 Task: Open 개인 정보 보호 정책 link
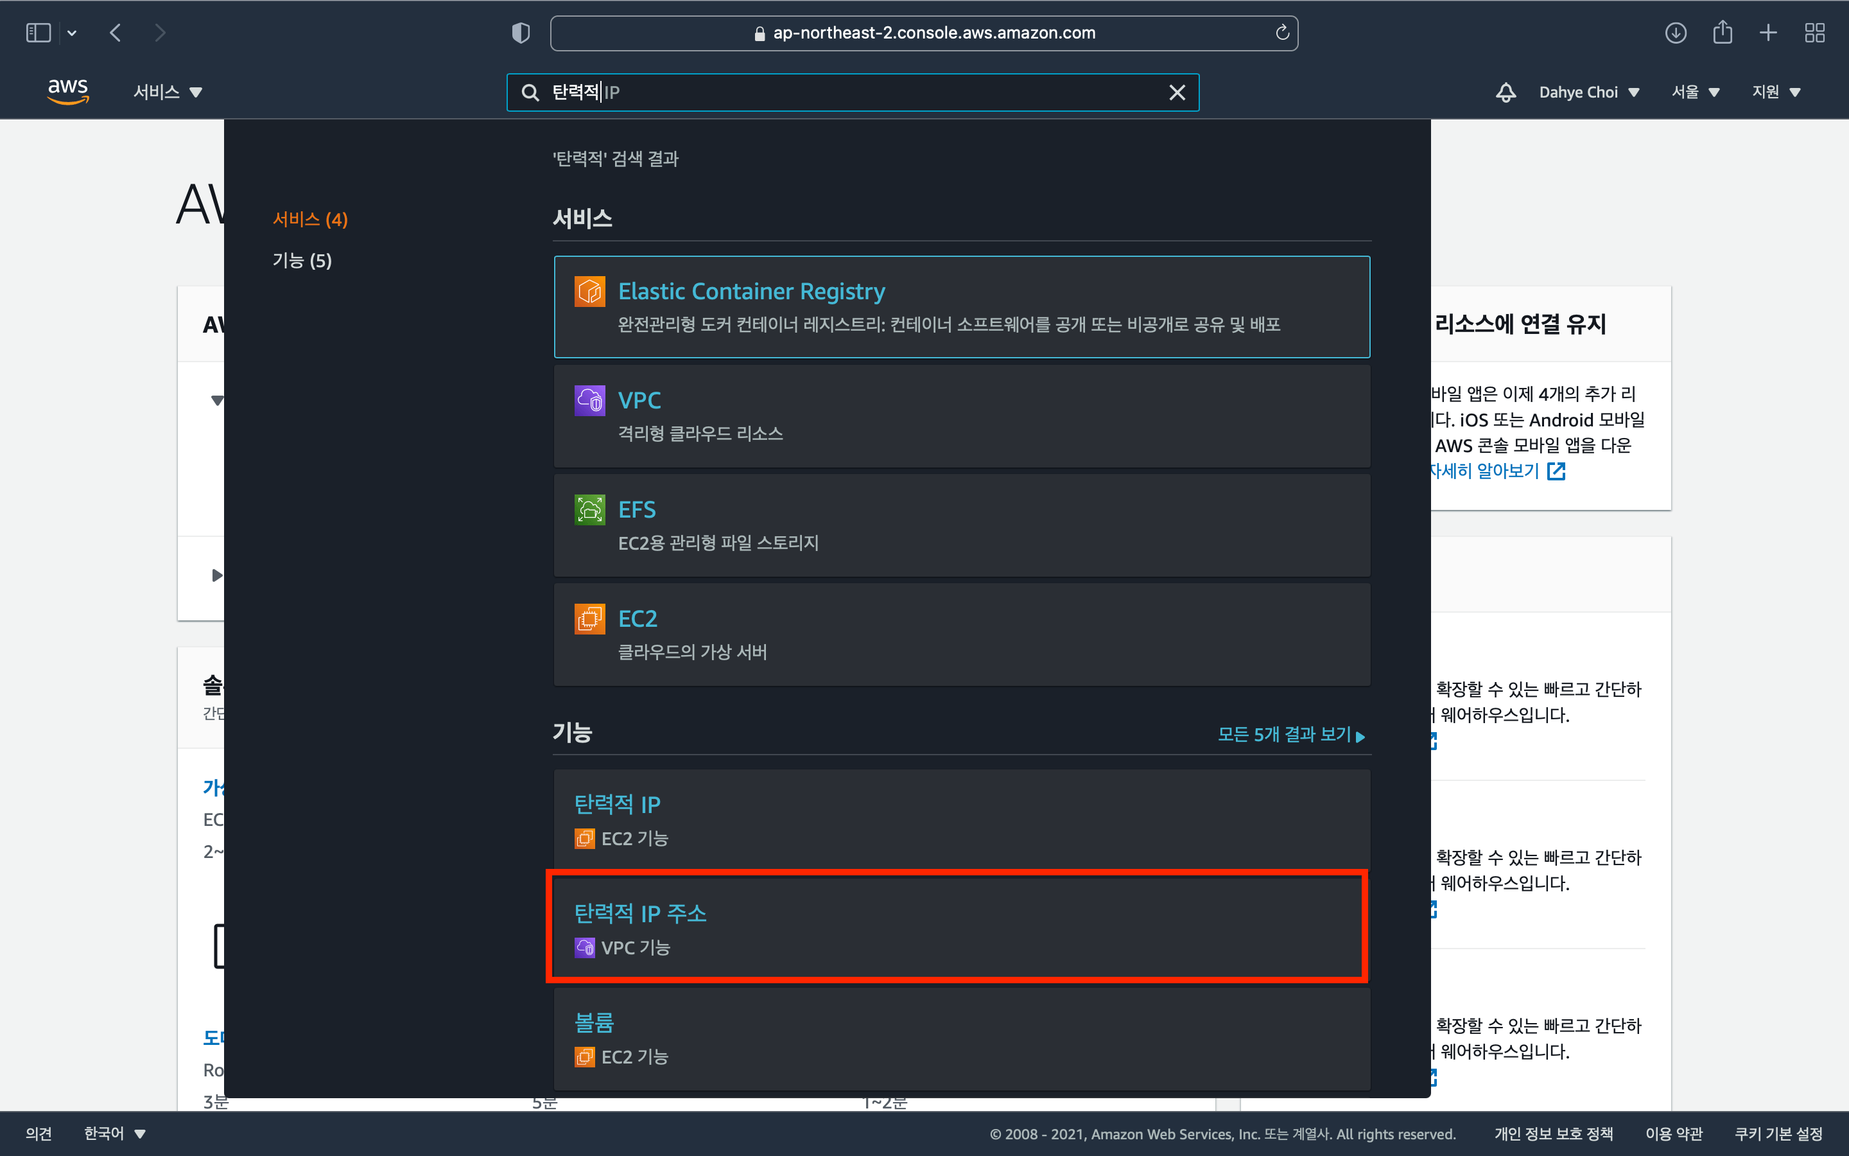[1553, 1134]
